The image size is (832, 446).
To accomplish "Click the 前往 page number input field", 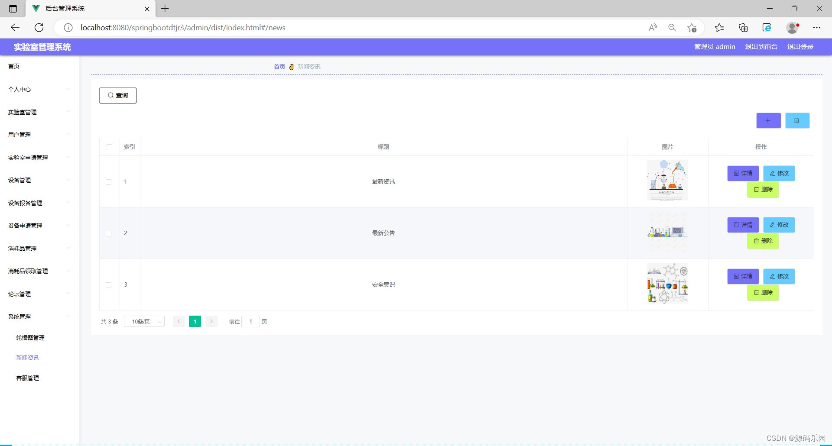I will 251,321.
